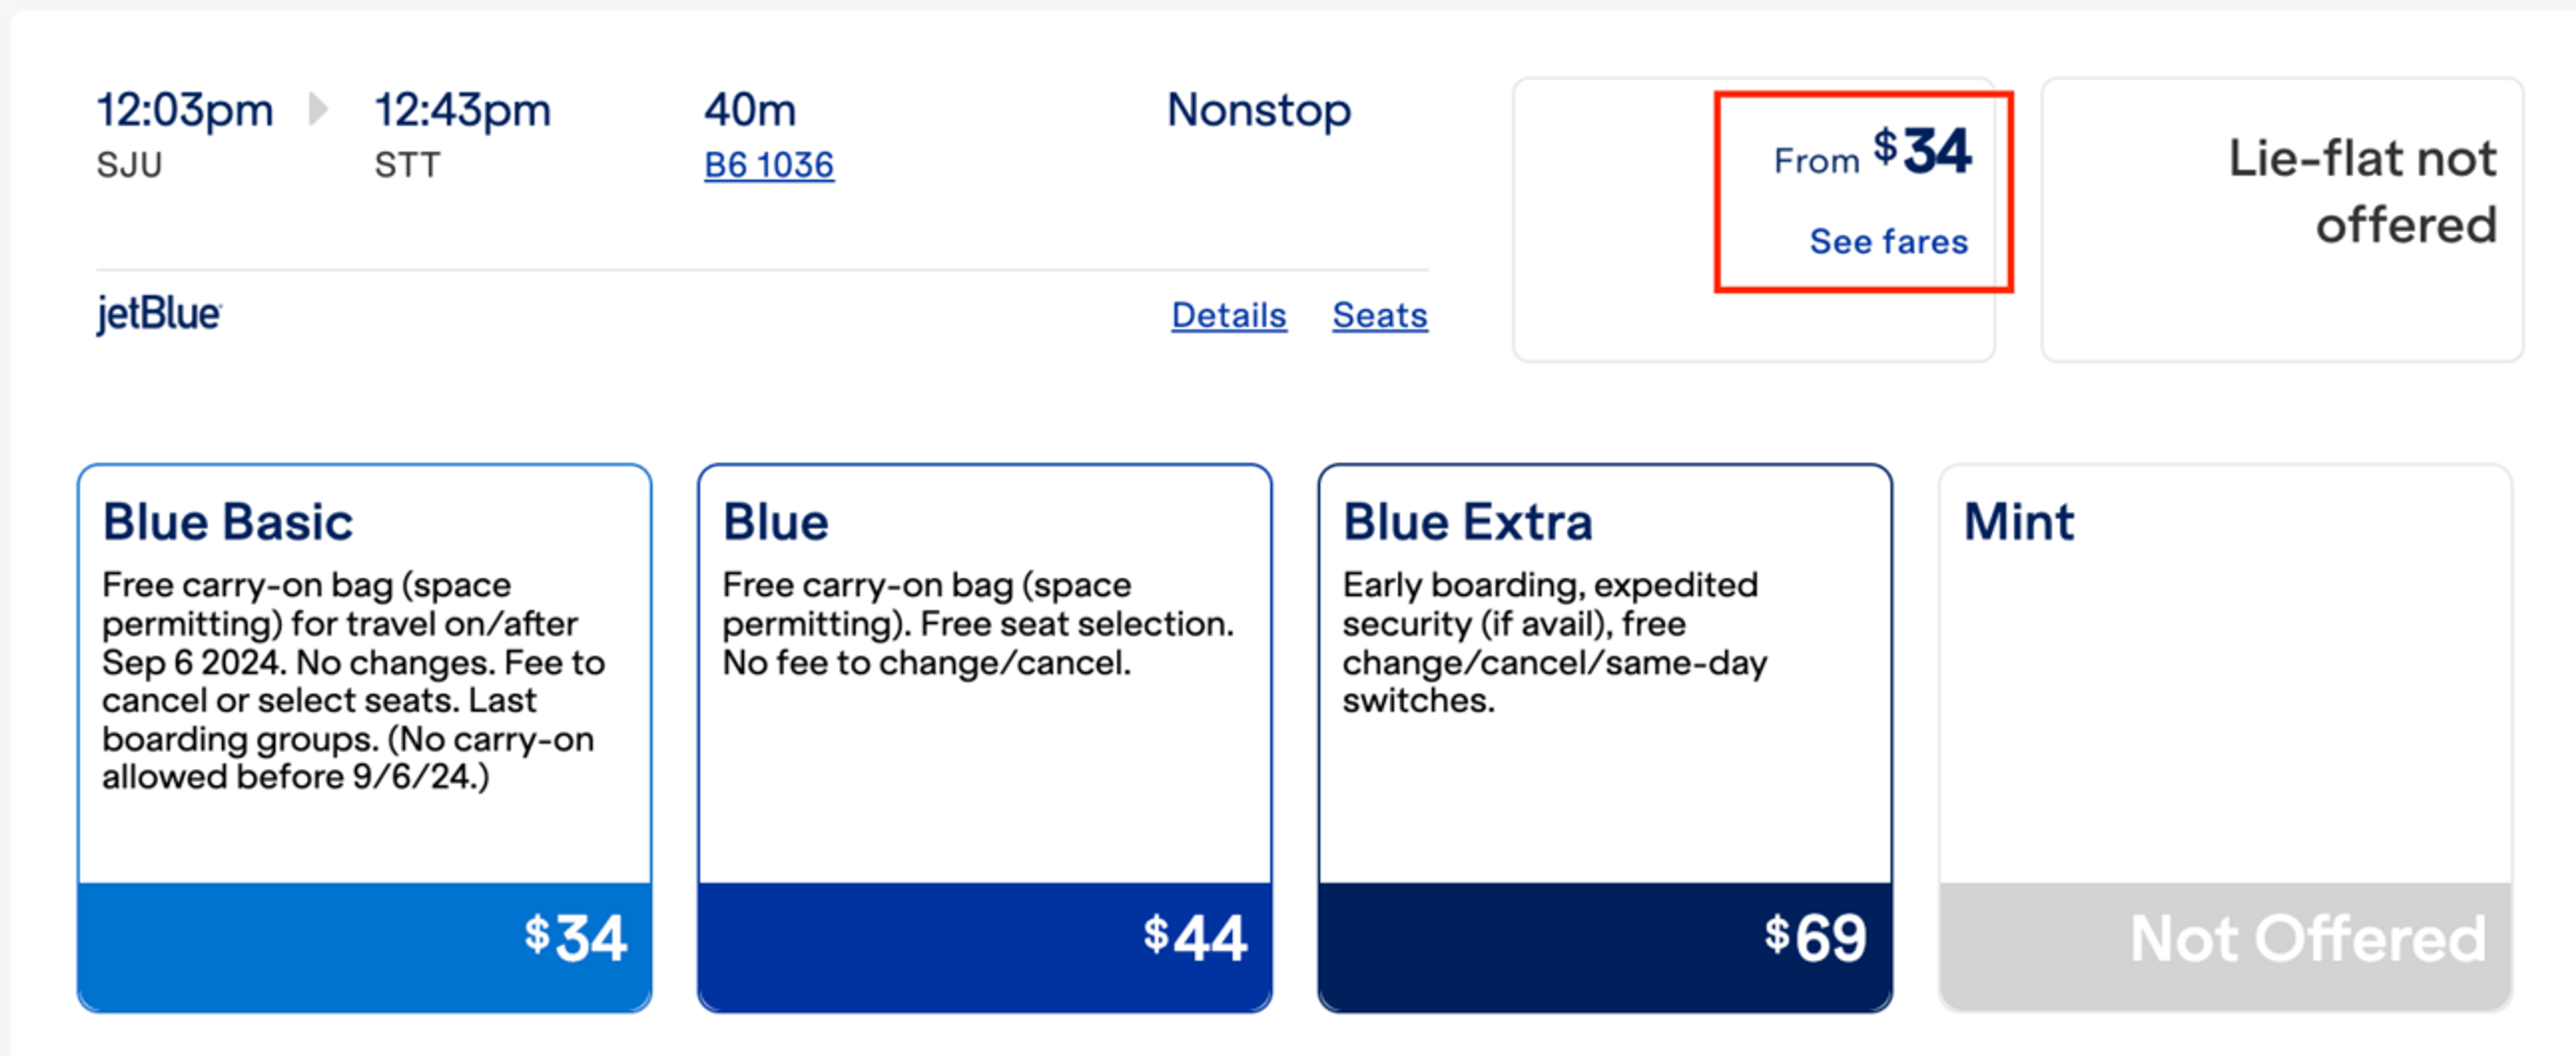Choose the Blue Extra fare card
Image resolution: width=2576 pixels, height=1056 pixels.
[1605, 738]
